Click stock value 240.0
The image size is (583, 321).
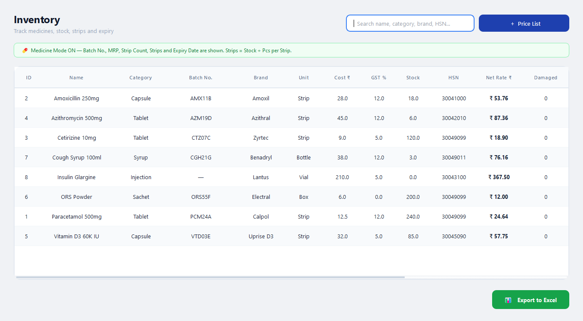point(413,216)
